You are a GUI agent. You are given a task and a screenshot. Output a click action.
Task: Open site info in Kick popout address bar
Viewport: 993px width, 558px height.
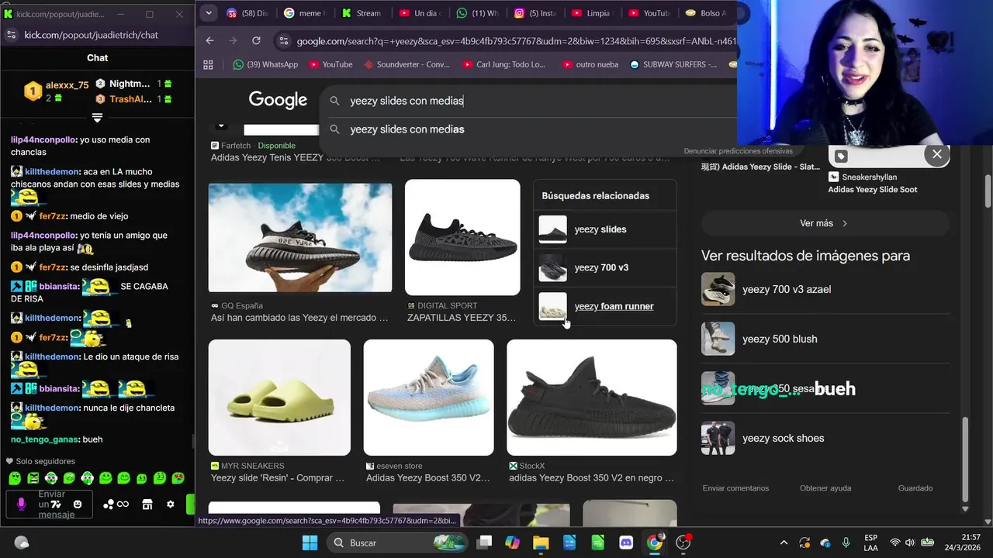pos(11,35)
